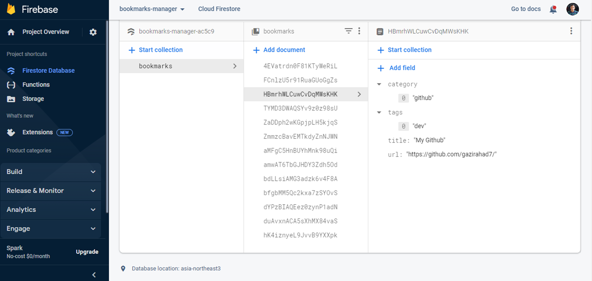Click Go to docs link
The image size is (592, 281).
tap(526, 9)
